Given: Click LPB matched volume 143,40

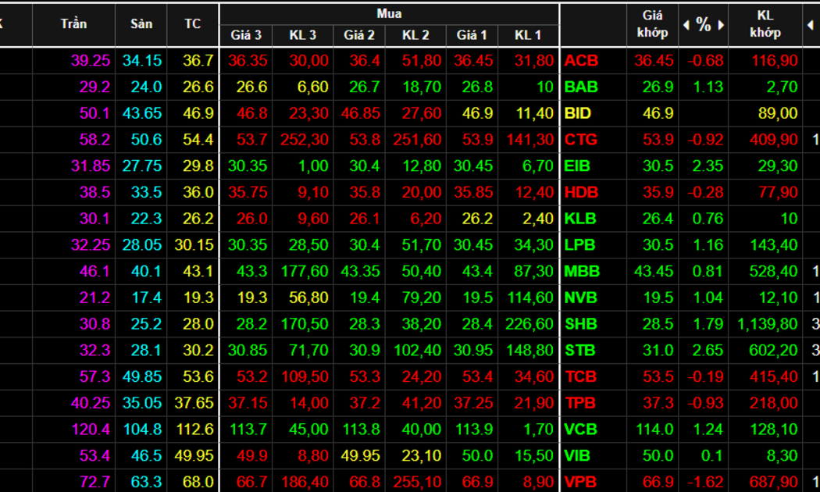Looking at the screenshot, I should (x=774, y=244).
